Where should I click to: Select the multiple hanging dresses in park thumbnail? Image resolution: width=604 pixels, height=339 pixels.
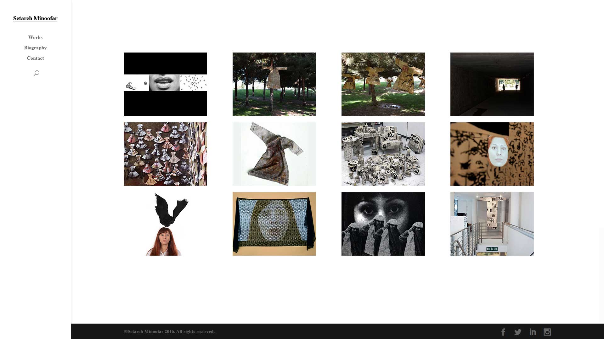(x=383, y=84)
